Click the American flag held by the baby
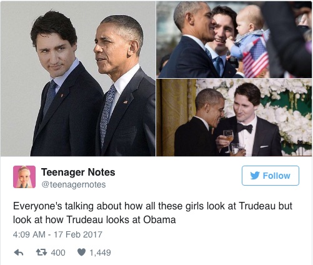The image size is (313, 265). coord(256,57)
